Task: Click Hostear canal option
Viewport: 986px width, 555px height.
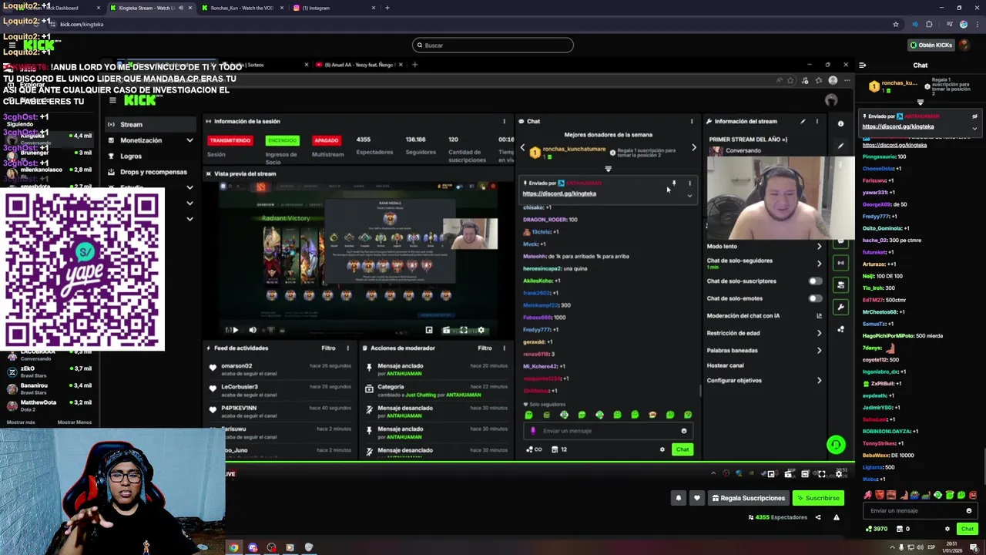Action: coord(726,365)
